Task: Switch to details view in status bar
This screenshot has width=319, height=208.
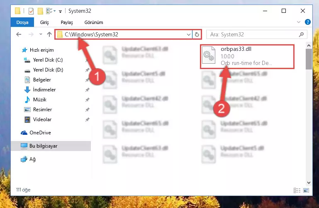Action: [x=297, y=190]
